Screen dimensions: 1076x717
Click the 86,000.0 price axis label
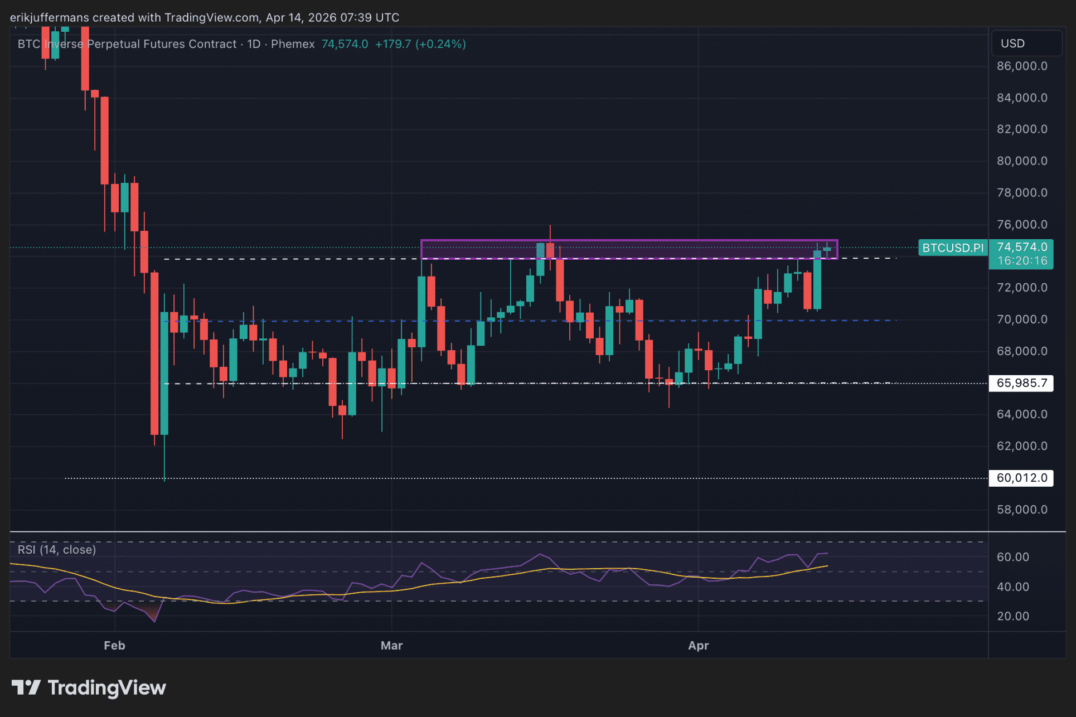pos(1021,66)
